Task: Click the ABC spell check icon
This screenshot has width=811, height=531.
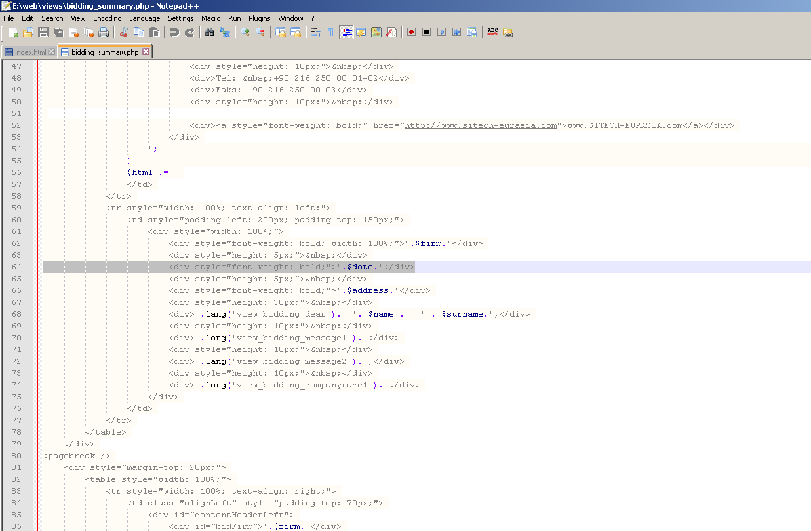Action: [492, 31]
